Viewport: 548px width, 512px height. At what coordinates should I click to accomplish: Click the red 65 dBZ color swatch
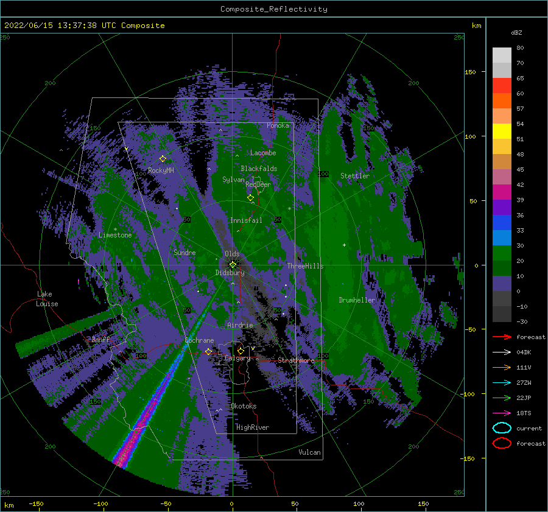click(502, 85)
